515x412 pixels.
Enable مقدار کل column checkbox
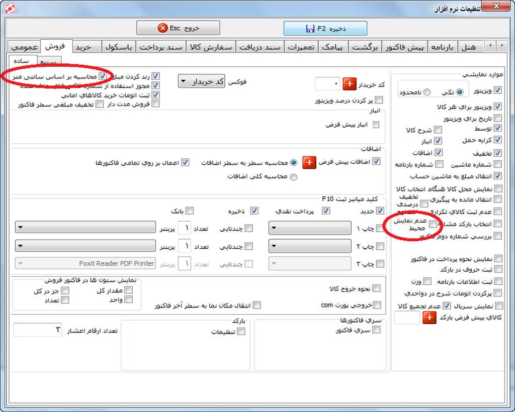pyautogui.click(x=129, y=290)
